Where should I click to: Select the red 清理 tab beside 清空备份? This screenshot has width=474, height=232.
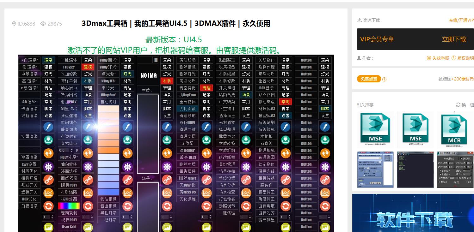click(206, 88)
